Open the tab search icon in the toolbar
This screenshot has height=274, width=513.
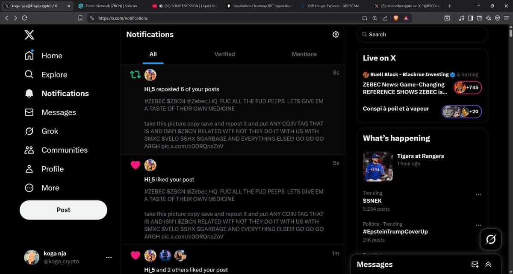[x=447, y=18]
